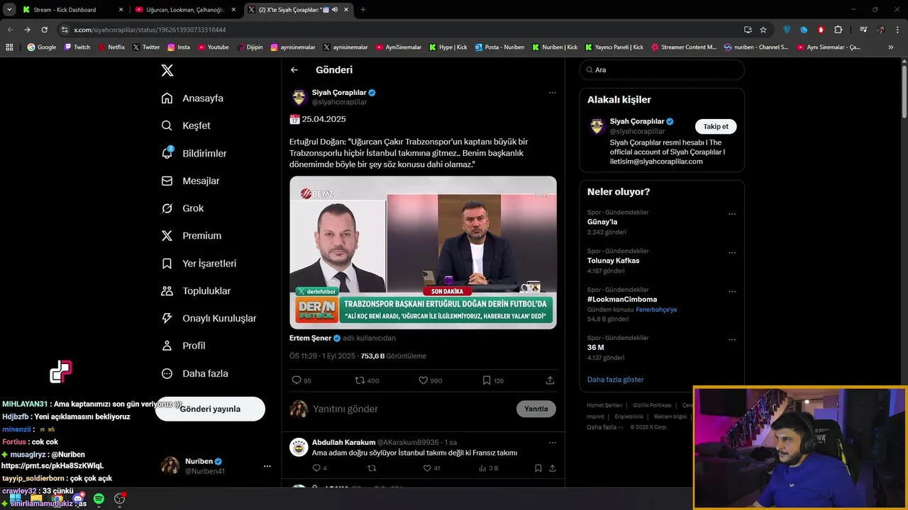908x510 pixels.
Task: Open Spotify in the taskbar
Action: (99, 499)
